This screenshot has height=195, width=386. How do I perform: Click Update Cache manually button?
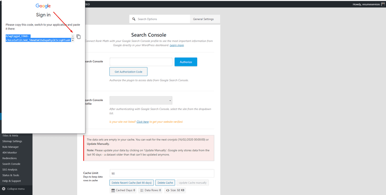click(x=192, y=183)
